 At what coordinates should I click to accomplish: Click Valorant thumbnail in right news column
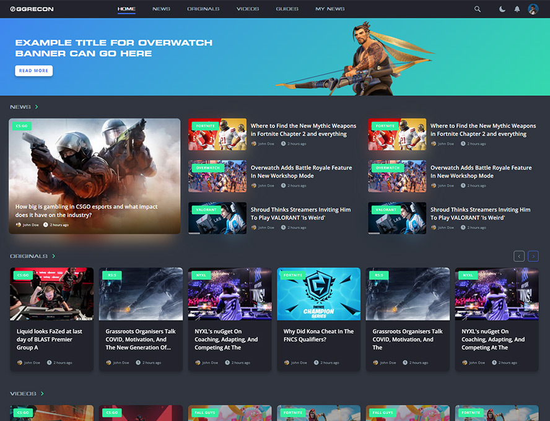[x=397, y=218]
